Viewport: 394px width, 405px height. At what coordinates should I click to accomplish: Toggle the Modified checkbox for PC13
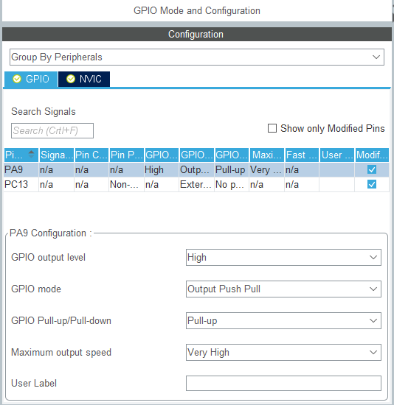(372, 184)
